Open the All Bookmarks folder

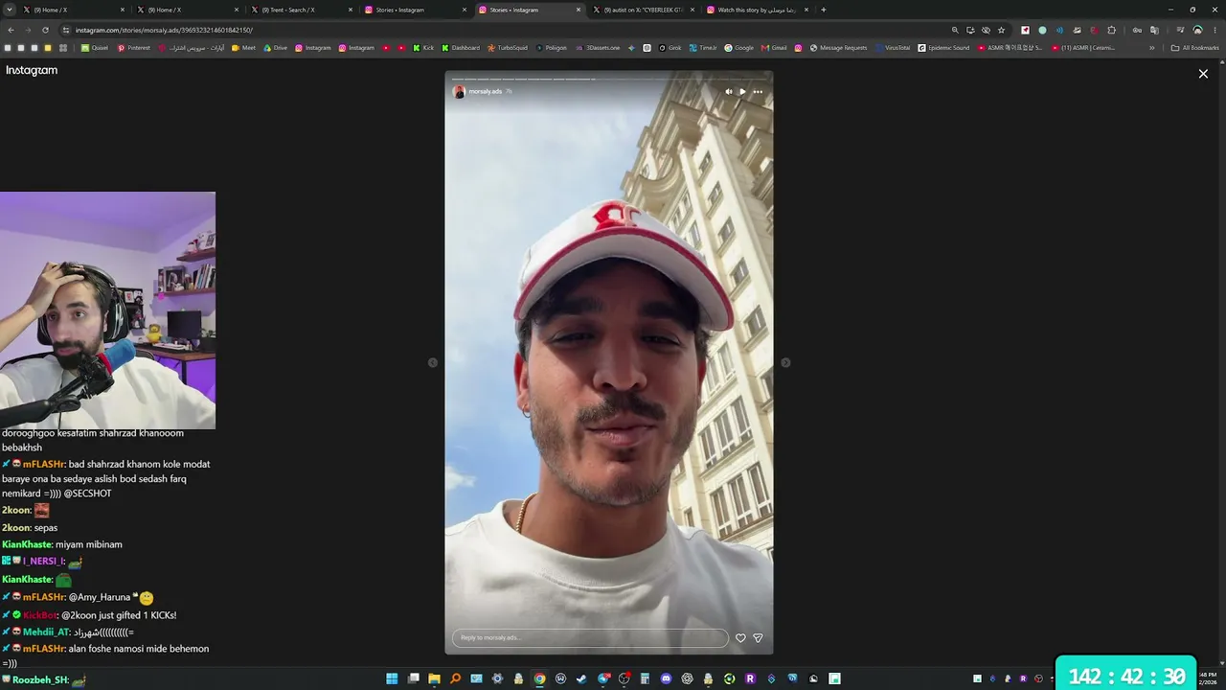click(x=1195, y=48)
